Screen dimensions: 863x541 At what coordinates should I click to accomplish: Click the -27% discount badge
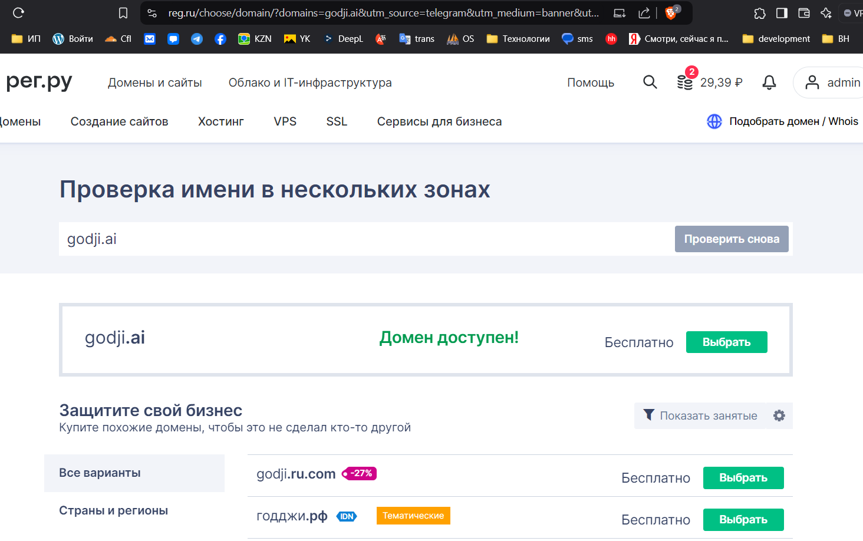point(359,473)
